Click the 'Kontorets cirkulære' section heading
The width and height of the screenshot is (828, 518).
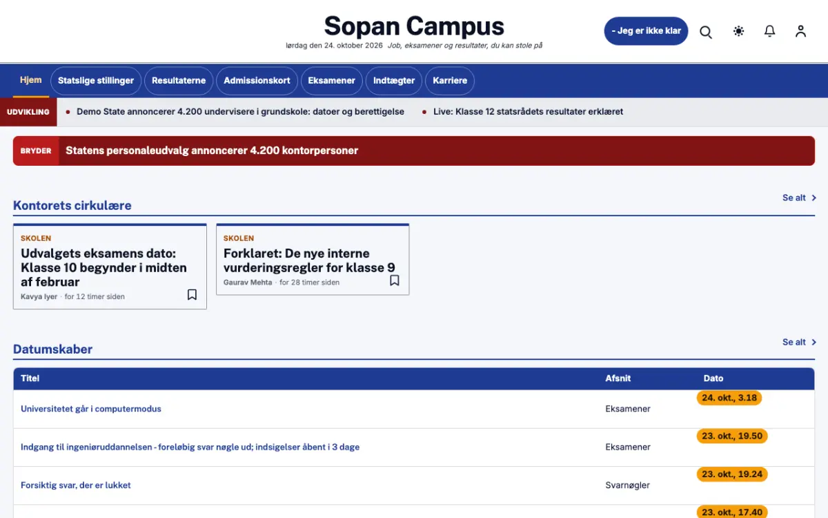click(x=72, y=205)
